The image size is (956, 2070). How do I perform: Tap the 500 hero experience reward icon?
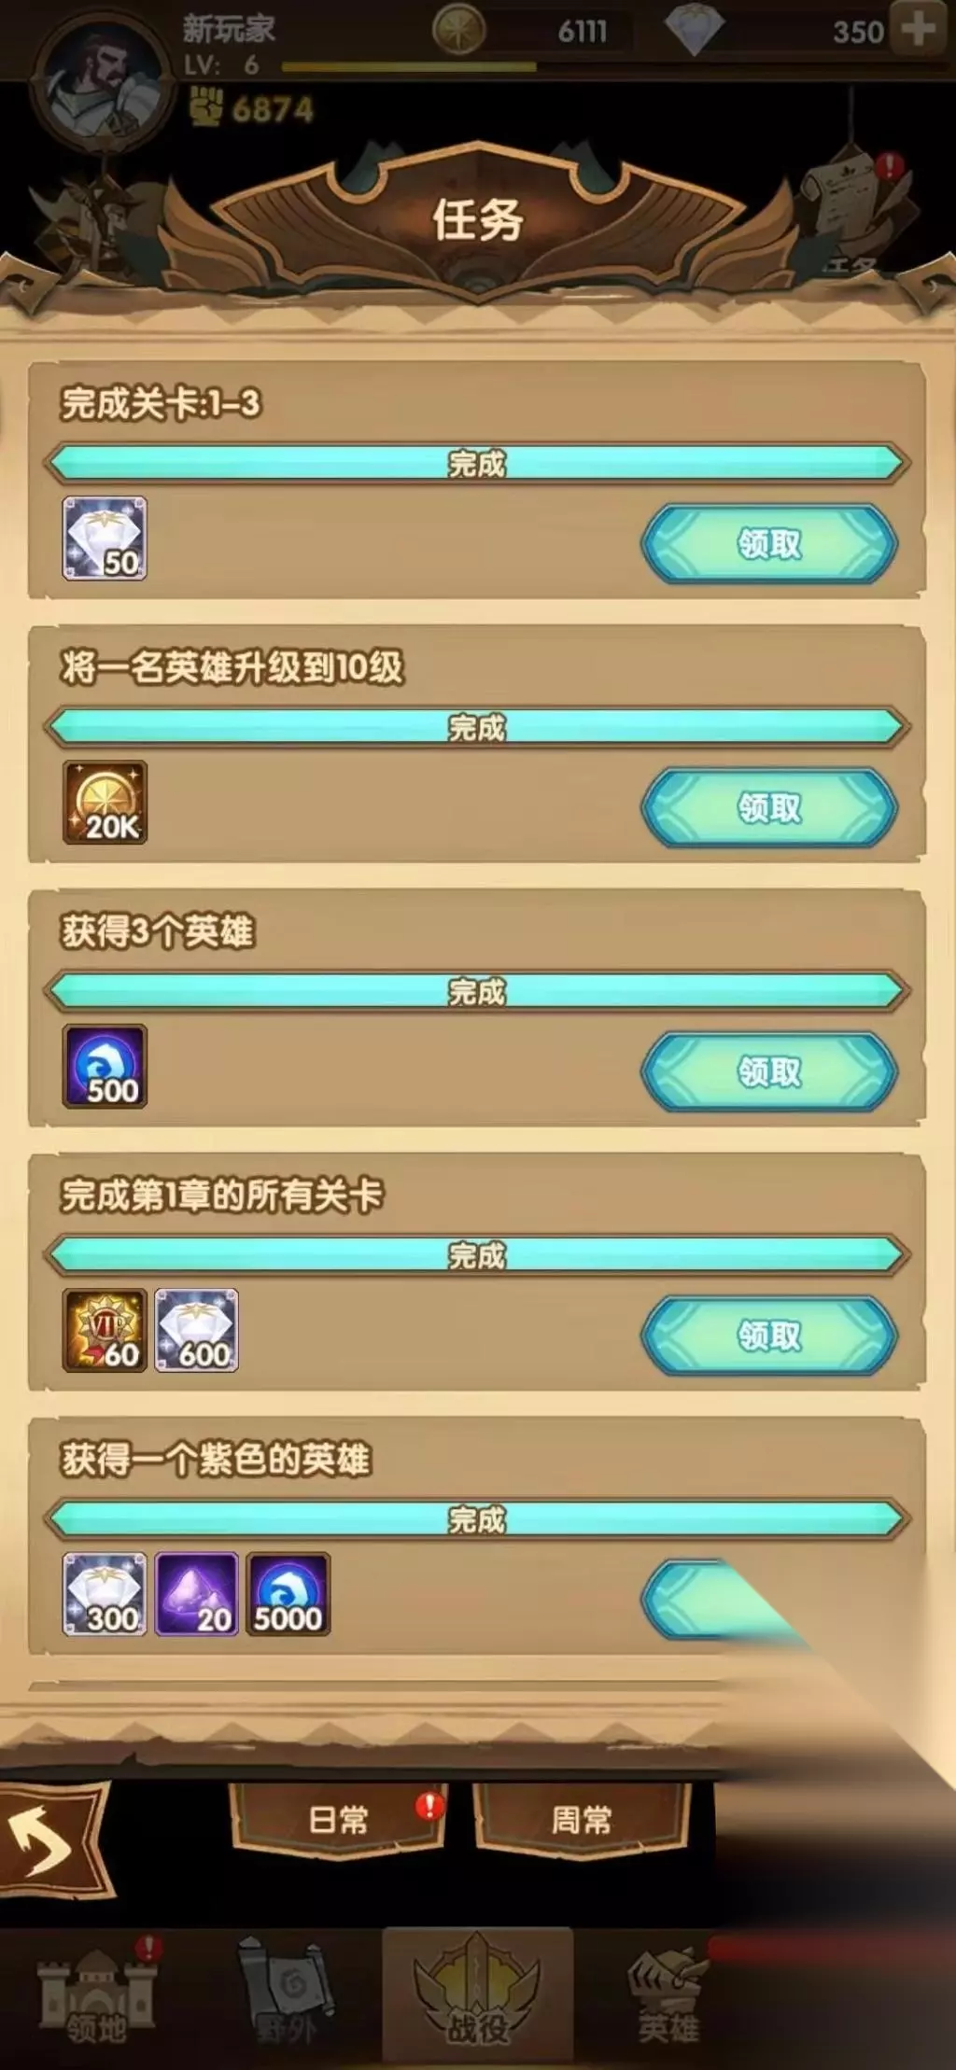point(105,1067)
